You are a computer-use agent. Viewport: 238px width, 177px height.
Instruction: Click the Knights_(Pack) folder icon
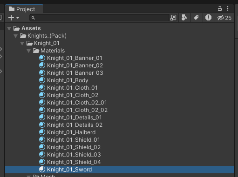[23, 36]
